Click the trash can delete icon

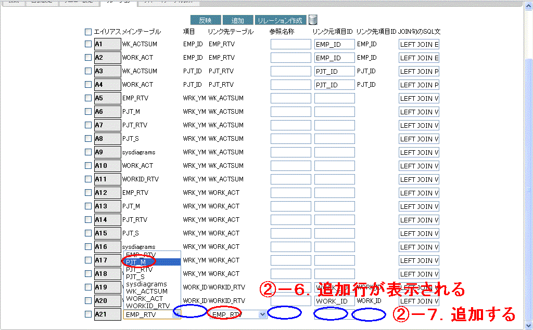(313, 20)
